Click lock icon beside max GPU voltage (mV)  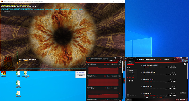click(x=142, y=72)
